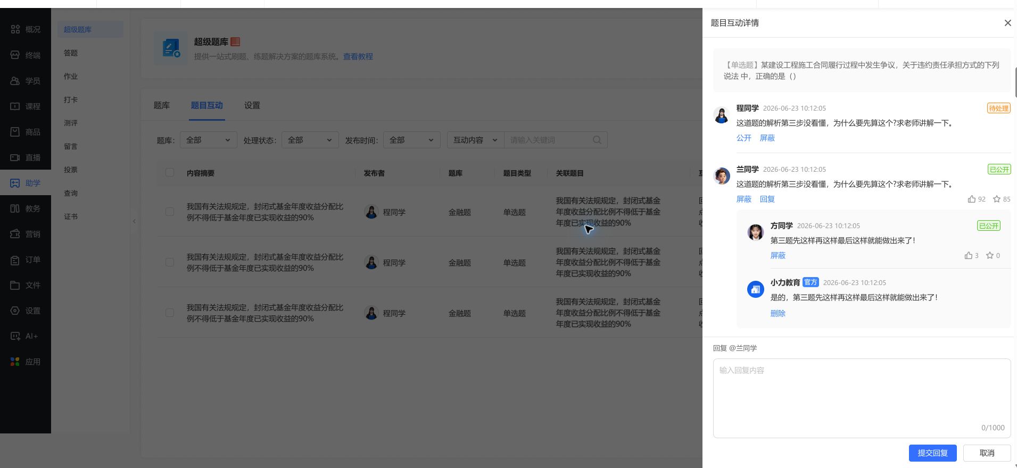Click 提交回复 button
The width and height of the screenshot is (1017, 468).
click(932, 453)
